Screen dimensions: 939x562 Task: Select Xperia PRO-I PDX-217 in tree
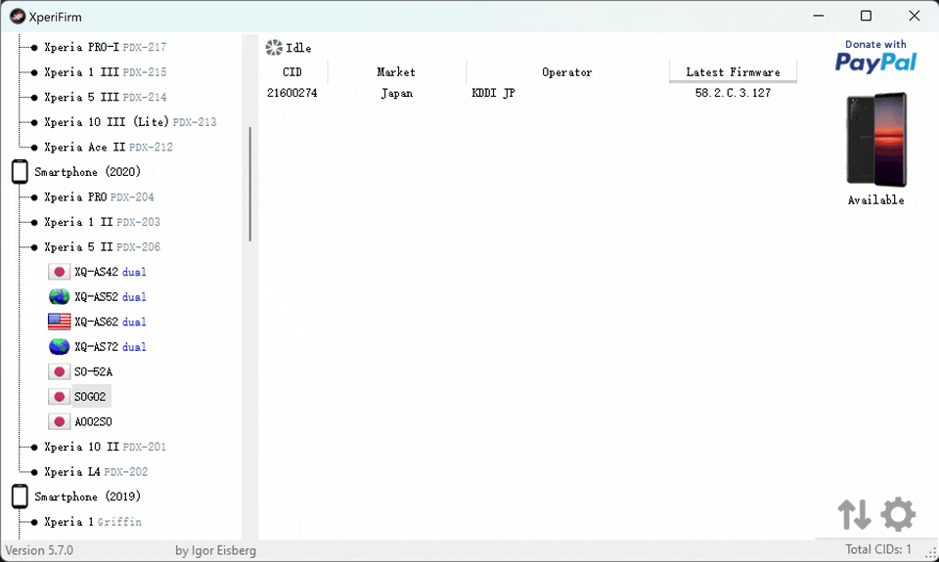point(106,47)
